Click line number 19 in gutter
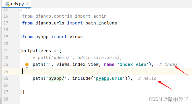The height and width of the screenshot is (104, 192). coord(6,37)
